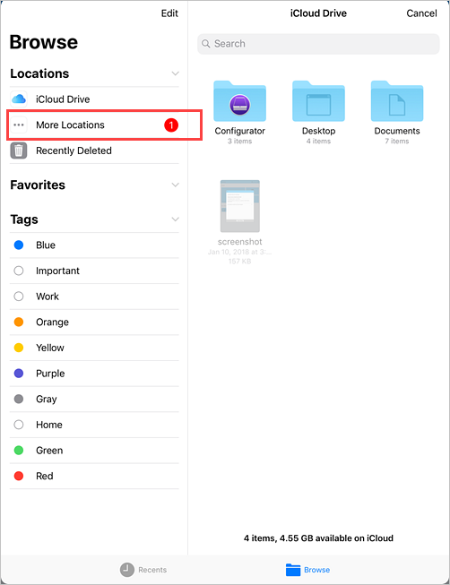Click the Desktop folder name
This screenshot has width=450, height=585.
pyautogui.click(x=318, y=131)
